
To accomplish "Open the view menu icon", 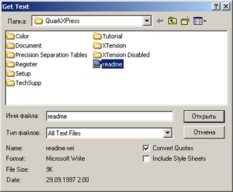I will pos(200,21).
